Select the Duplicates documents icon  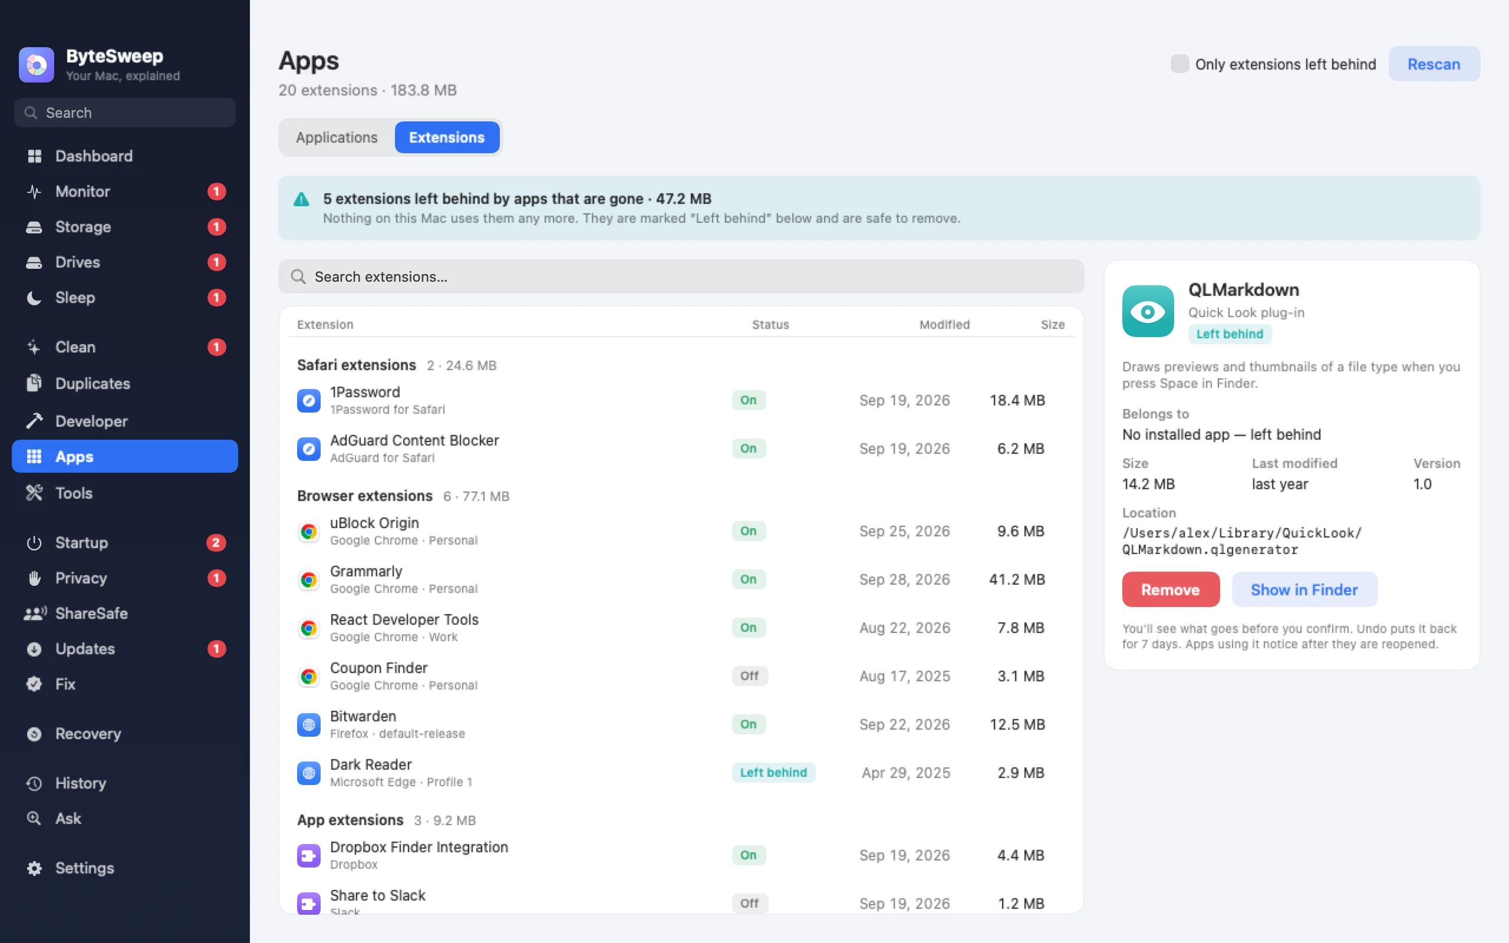(x=34, y=383)
